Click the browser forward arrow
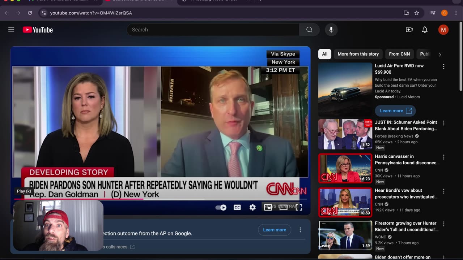 point(18,13)
